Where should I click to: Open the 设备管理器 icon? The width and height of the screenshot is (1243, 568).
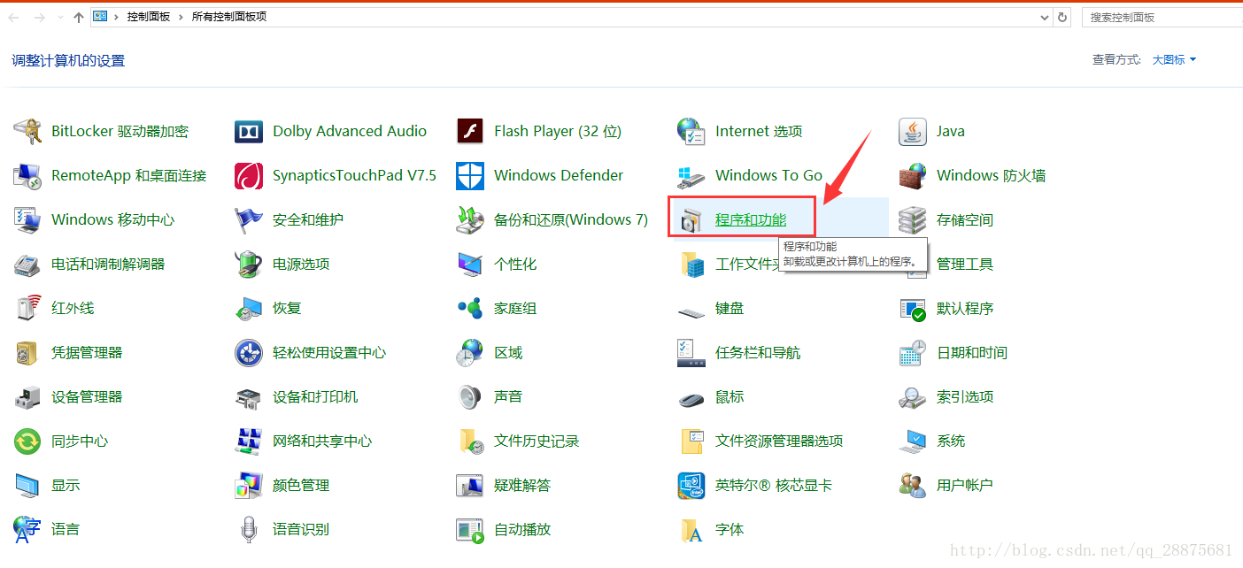[x=27, y=396]
